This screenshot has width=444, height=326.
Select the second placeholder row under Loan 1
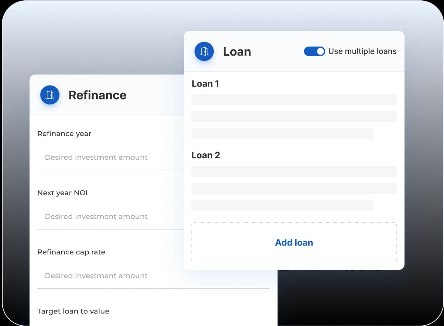tap(294, 117)
